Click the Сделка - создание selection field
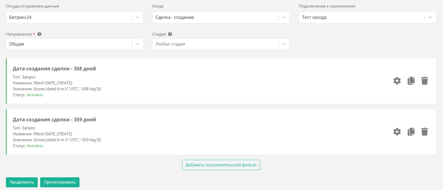Screen dimensions: 443x190 point(221,17)
